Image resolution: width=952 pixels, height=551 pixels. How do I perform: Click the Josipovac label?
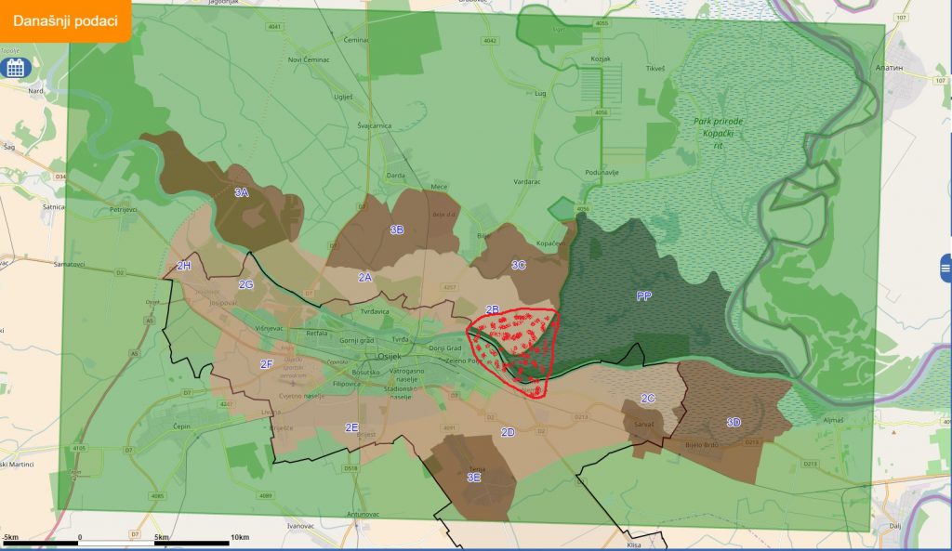point(223,302)
